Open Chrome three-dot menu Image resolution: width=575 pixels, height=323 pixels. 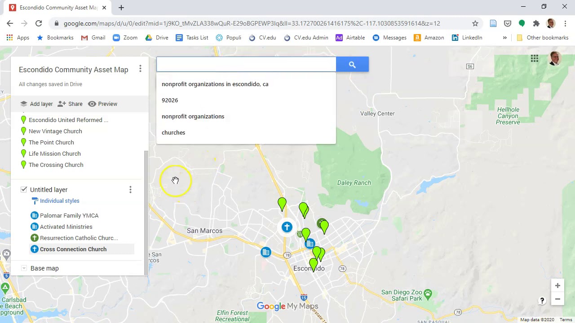[x=565, y=23]
